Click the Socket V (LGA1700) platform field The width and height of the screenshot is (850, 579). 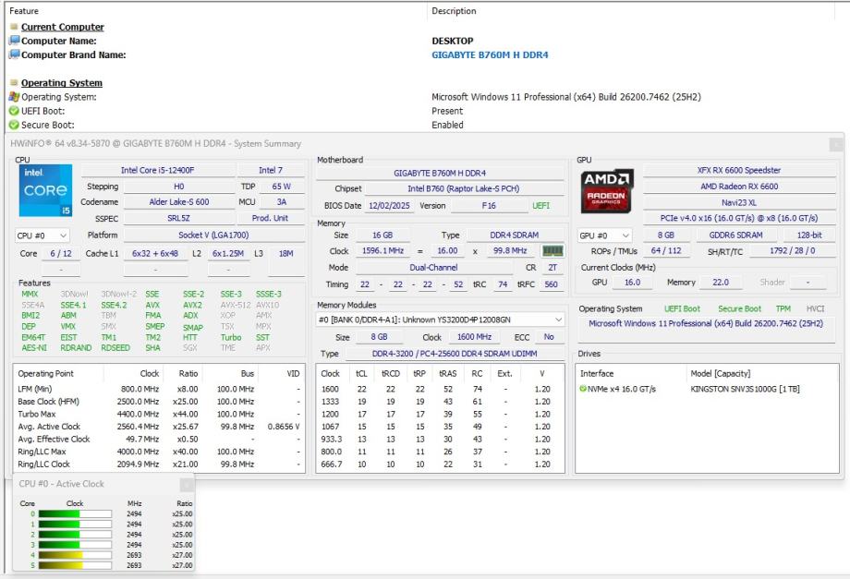(213, 235)
